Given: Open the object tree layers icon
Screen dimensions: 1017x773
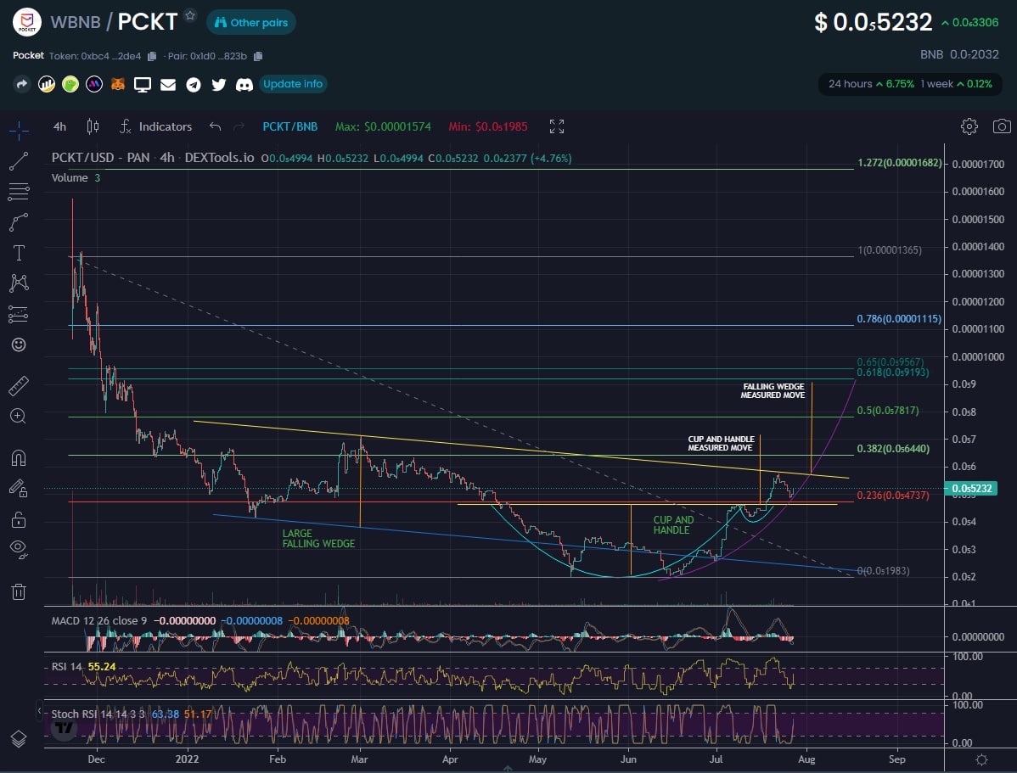Looking at the screenshot, I should [x=19, y=738].
